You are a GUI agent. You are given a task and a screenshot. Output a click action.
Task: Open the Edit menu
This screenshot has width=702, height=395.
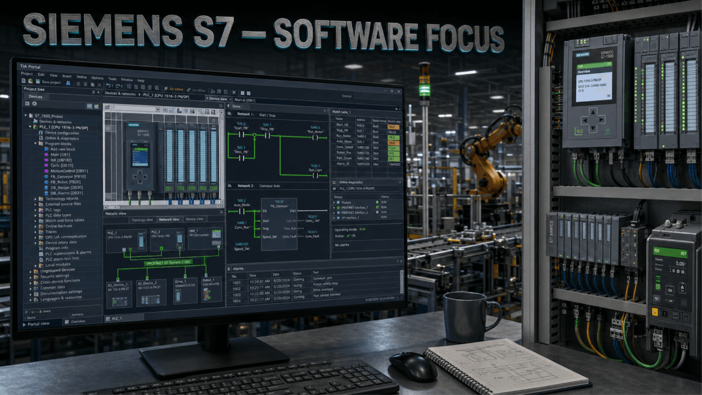(41, 74)
